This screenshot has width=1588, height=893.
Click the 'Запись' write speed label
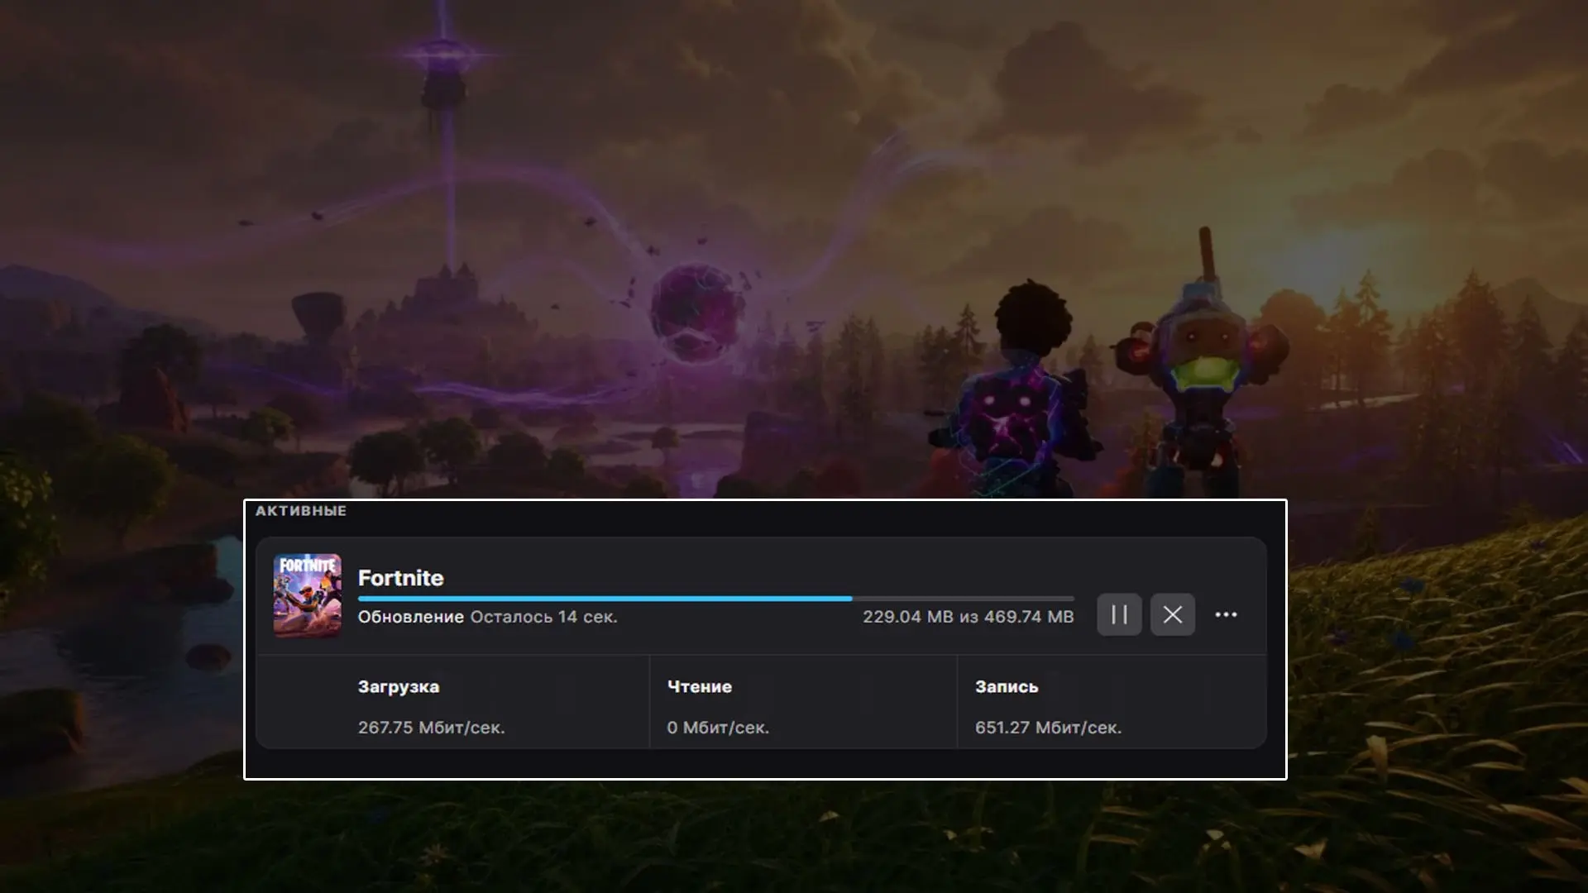[x=1007, y=686]
